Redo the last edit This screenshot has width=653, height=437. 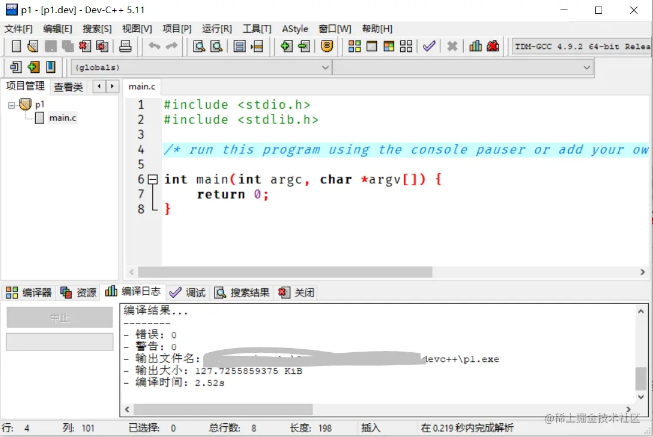[171, 46]
